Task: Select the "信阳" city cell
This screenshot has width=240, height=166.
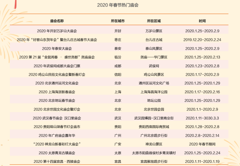Action: coord(118,75)
